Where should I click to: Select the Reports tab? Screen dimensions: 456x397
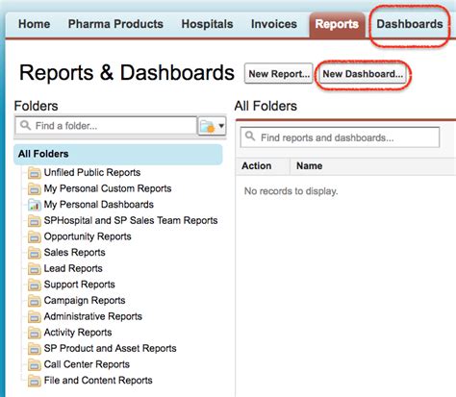coord(337,24)
